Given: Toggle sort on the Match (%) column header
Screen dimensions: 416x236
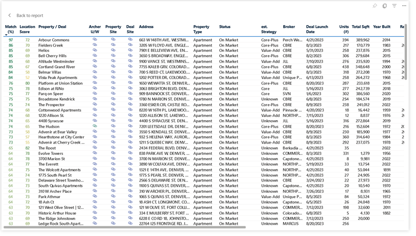Looking at the screenshot, I should coord(11,29).
